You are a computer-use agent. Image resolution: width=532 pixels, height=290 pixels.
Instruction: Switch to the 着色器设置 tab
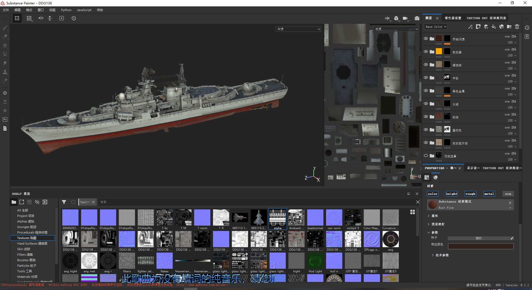coord(453,18)
